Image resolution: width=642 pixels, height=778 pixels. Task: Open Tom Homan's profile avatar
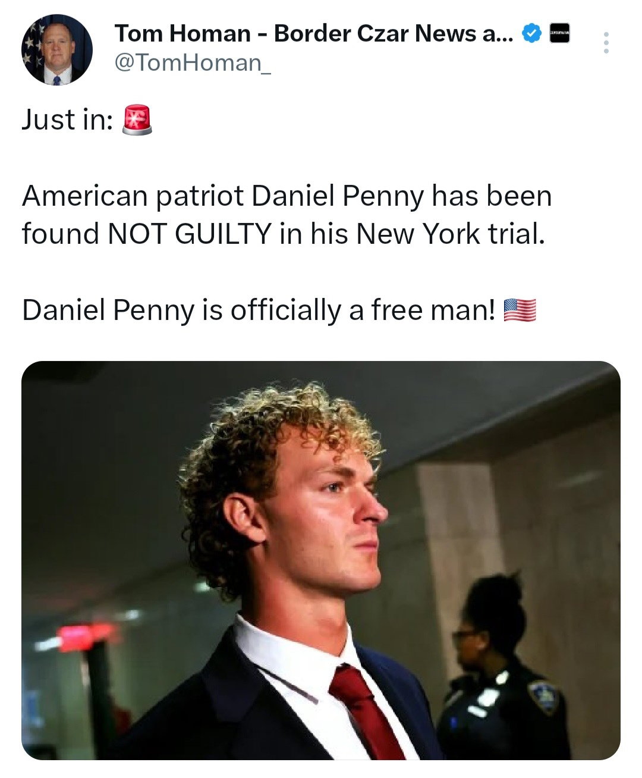point(57,50)
